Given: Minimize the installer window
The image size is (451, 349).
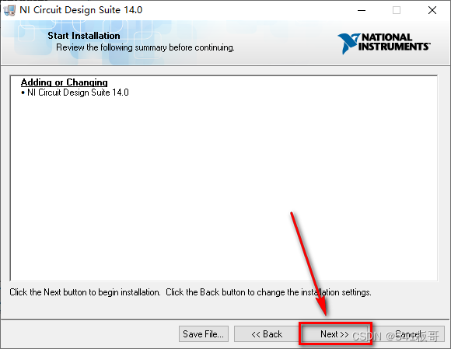Looking at the screenshot, I should (362, 10).
